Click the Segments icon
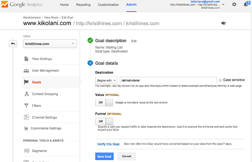 click(27, 151)
